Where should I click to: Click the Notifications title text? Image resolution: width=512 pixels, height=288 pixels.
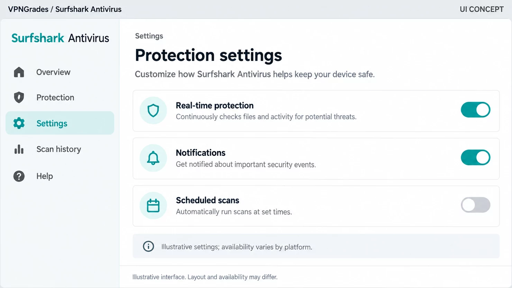(201, 153)
